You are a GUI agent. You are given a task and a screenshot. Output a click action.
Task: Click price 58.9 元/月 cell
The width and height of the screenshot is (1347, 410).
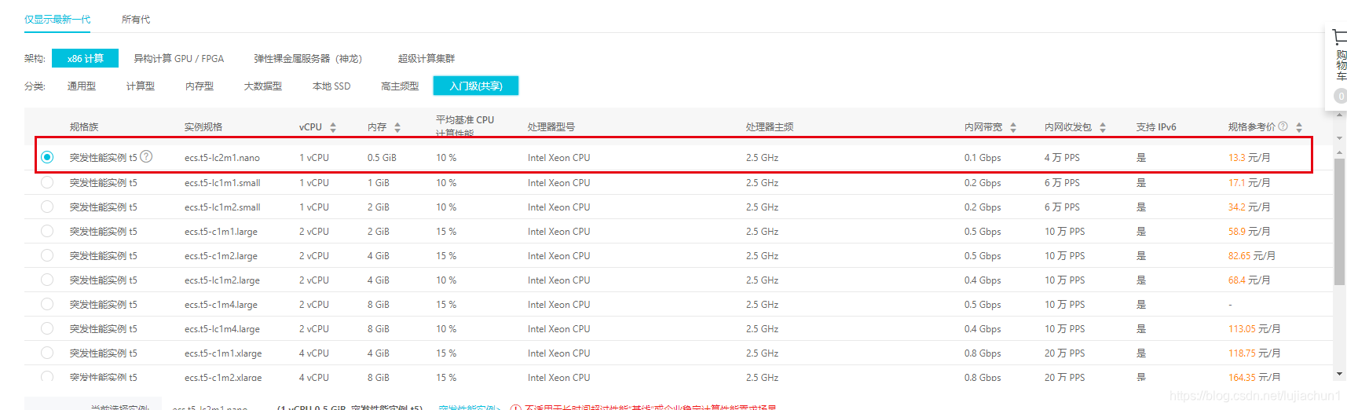point(1250,231)
